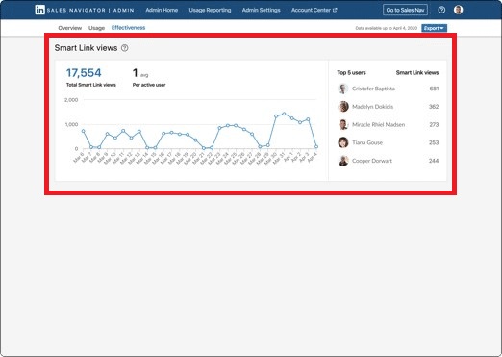The image size is (502, 357).
Task: Click Madelyn Dokidis's avatar
Action: pyautogui.click(x=343, y=107)
